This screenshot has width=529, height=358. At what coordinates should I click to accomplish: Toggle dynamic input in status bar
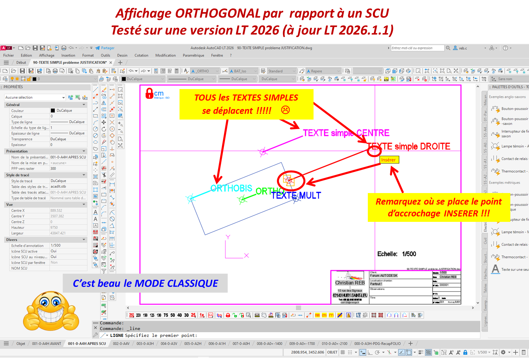(363, 352)
